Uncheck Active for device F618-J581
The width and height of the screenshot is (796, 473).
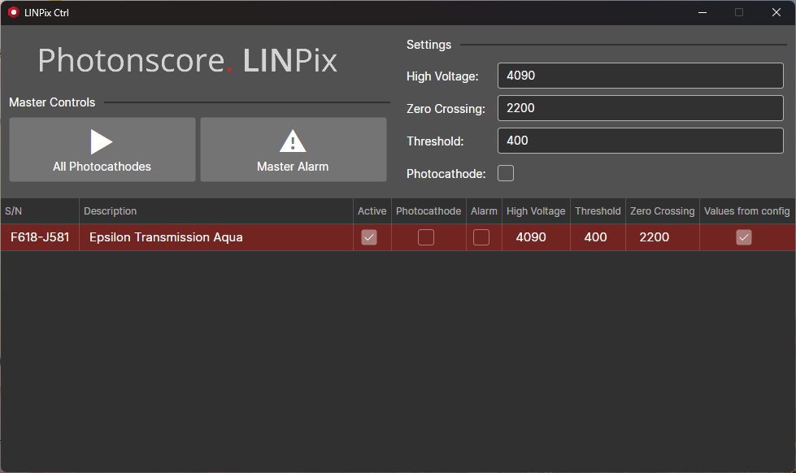click(x=369, y=237)
